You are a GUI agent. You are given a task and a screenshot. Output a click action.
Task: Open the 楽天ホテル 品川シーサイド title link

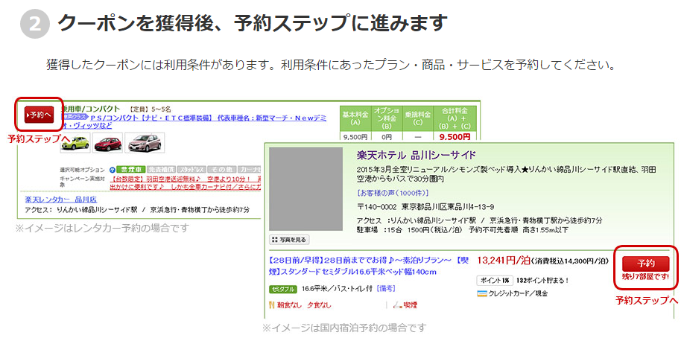point(416,155)
